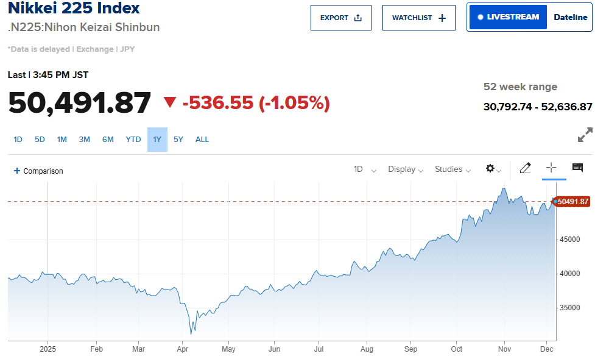This screenshot has width=595, height=359.
Task: Expand the Display dropdown menu
Action: coord(406,169)
